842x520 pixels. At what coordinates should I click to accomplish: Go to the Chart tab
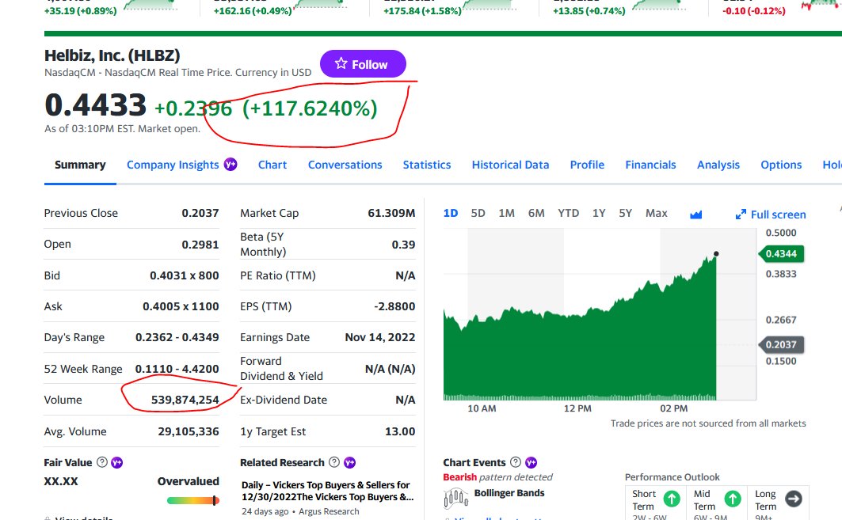coord(272,165)
